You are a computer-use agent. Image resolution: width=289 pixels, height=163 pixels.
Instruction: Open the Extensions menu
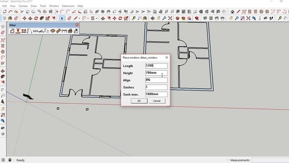[68, 6]
